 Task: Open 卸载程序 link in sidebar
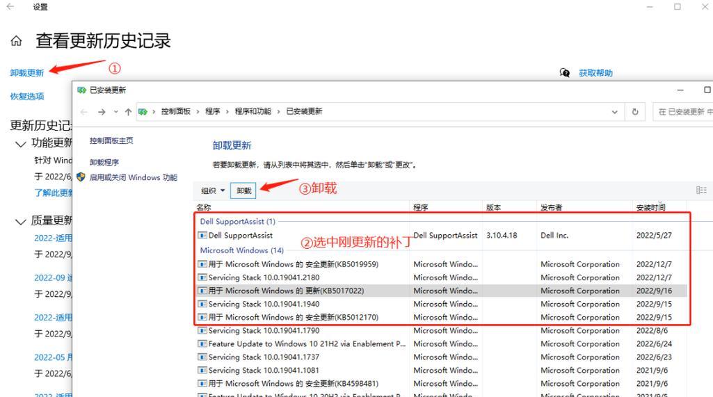pos(104,163)
